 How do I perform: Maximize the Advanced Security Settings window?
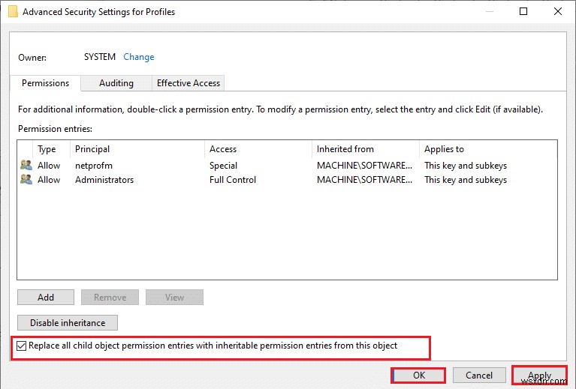pyautogui.click(x=523, y=11)
